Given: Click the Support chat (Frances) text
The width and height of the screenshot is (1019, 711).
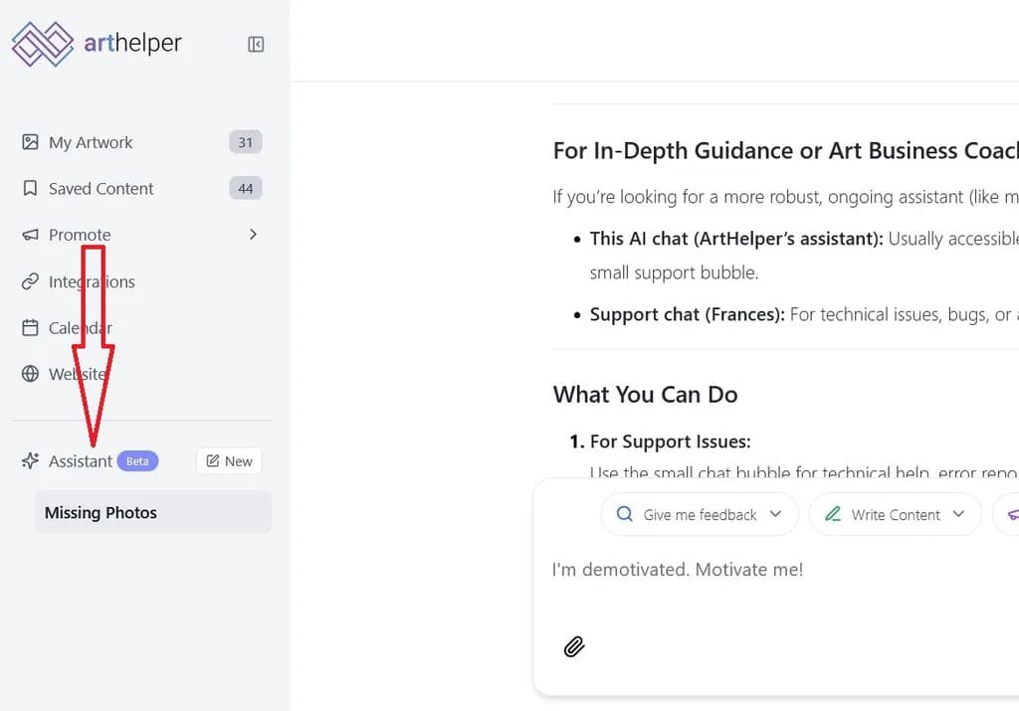Looking at the screenshot, I should coord(687,314).
